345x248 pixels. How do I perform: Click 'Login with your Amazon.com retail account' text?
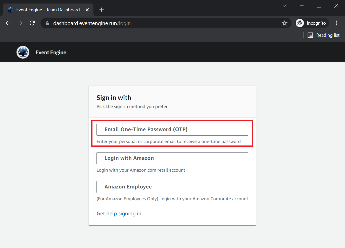(x=141, y=170)
